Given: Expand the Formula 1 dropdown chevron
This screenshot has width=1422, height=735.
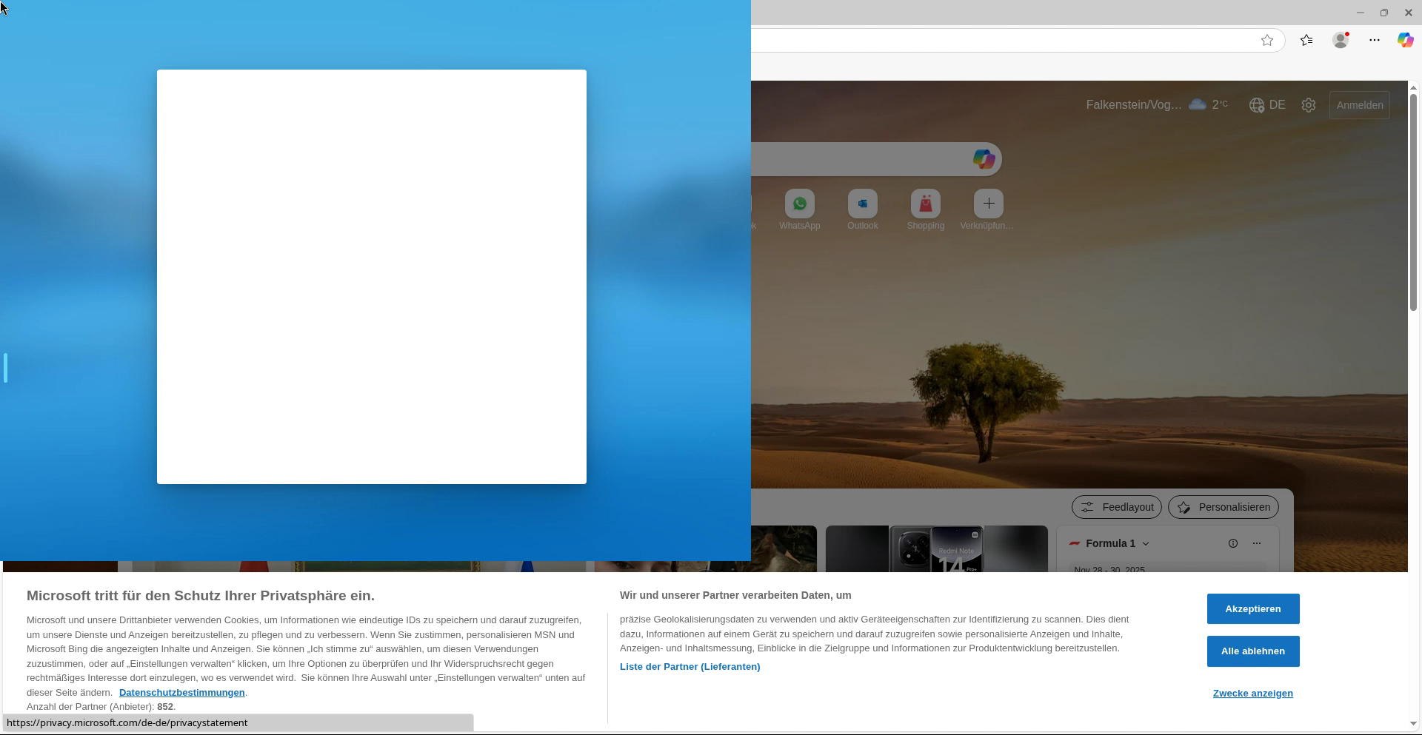Looking at the screenshot, I should coord(1146,544).
